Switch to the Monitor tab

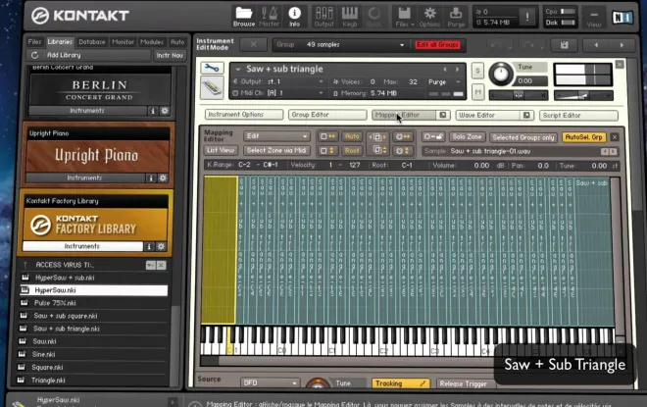(123, 42)
